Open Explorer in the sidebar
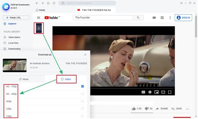 point(10,24)
